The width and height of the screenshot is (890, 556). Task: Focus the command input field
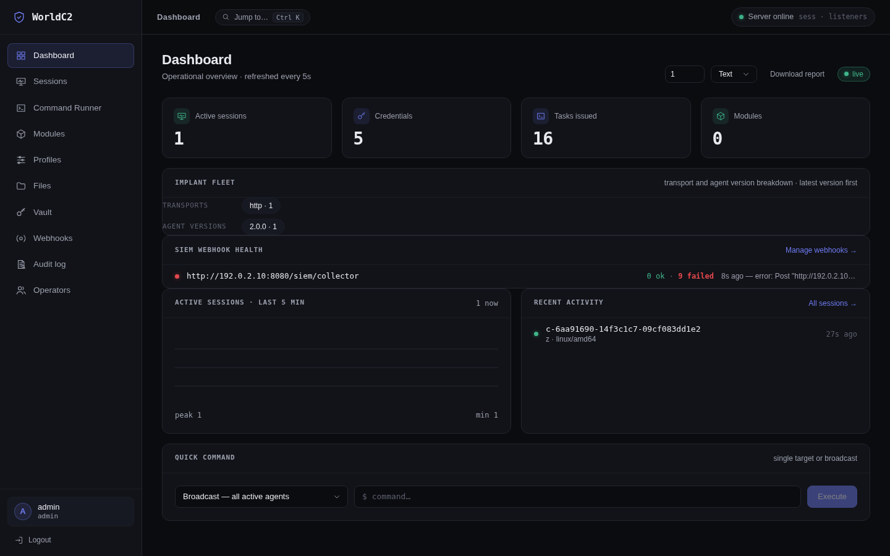pos(577,497)
